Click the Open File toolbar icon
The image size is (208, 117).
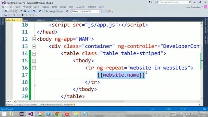pyautogui.click(x=22, y=11)
